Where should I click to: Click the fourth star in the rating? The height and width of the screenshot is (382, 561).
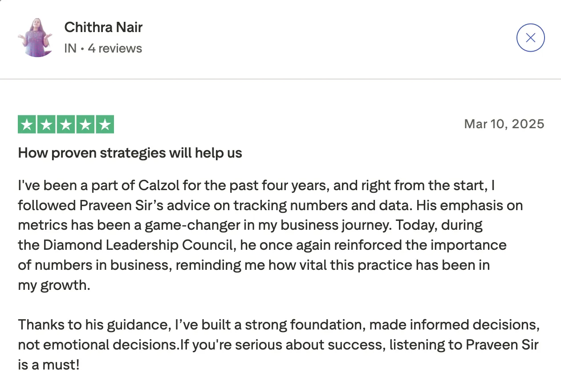[85, 125]
